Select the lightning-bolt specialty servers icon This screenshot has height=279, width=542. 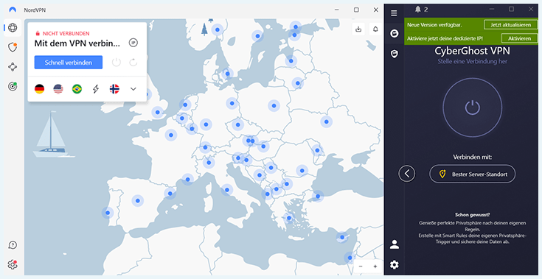coord(96,89)
